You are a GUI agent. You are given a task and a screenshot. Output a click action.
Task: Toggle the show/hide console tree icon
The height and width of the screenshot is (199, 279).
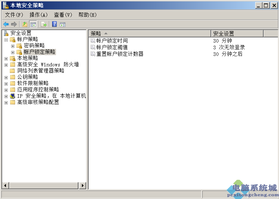[33, 24]
